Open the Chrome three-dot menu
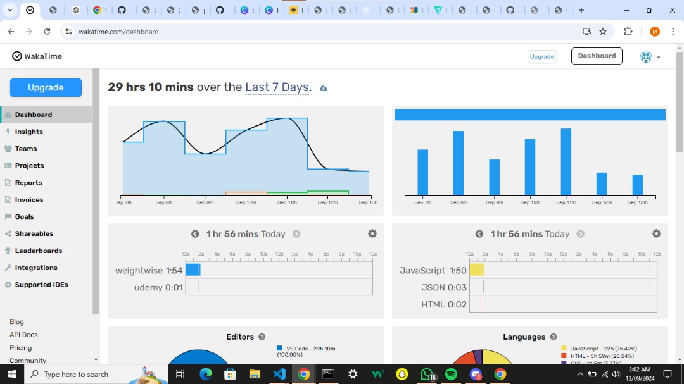The height and width of the screenshot is (384, 684). point(673,32)
